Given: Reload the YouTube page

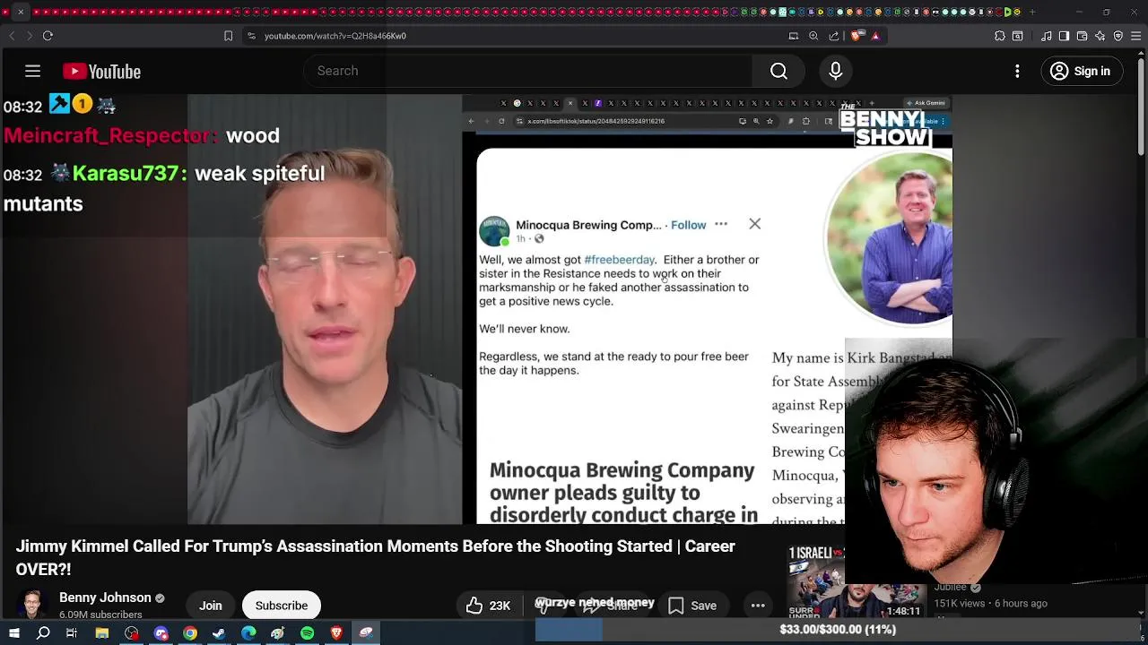Looking at the screenshot, I should [48, 36].
